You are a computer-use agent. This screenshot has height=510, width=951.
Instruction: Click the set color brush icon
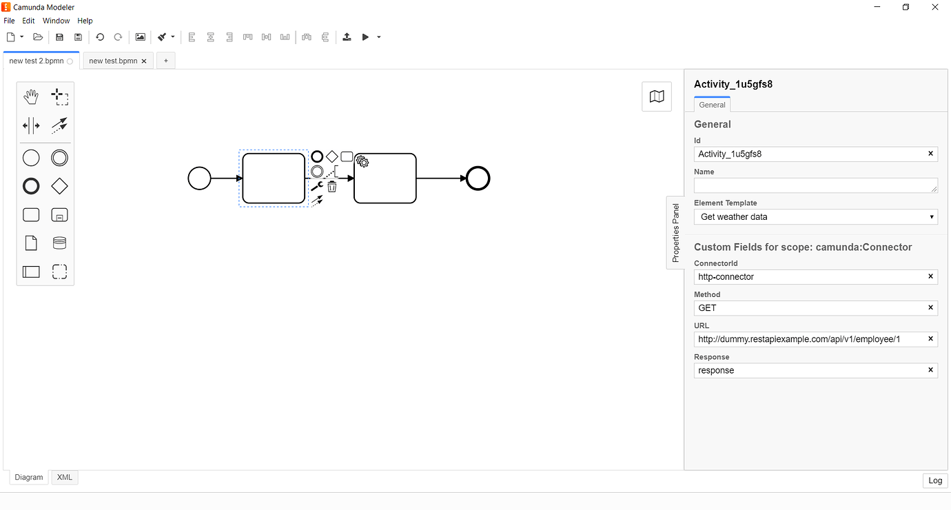pos(162,37)
